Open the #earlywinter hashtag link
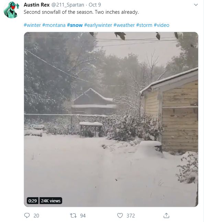The width and height of the screenshot is (204, 222). (x=98, y=25)
